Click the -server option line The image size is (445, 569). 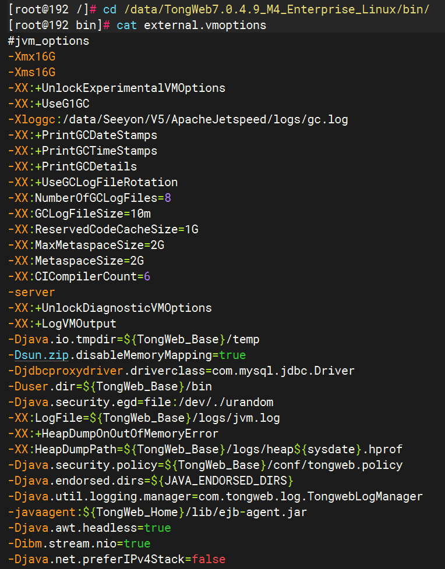[x=31, y=292]
